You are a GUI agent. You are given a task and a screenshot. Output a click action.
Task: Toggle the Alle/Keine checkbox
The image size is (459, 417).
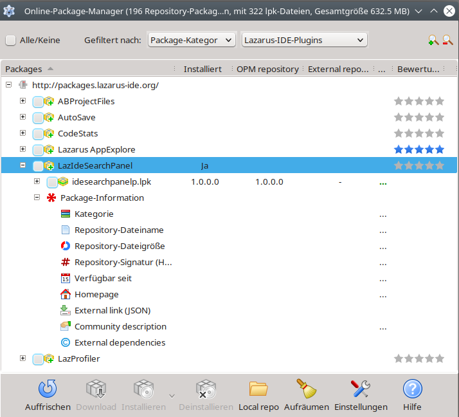coord(10,40)
